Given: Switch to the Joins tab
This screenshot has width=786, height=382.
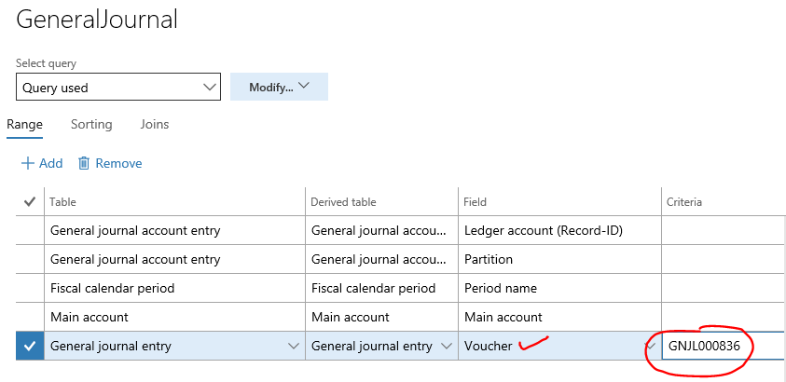Looking at the screenshot, I should pyautogui.click(x=155, y=124).
